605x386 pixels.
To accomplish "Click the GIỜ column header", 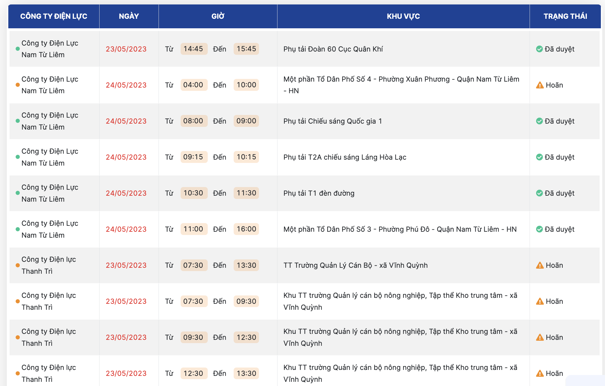I will coord(218,16).
